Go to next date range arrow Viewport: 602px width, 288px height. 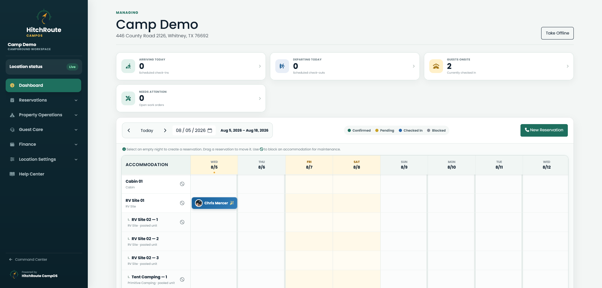pyautogui.click(x=165, y=130)
